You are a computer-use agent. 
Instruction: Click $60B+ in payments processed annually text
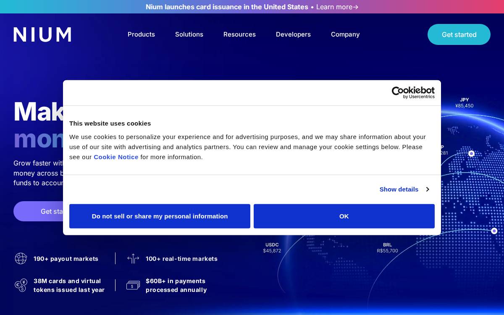(x=176, y=286)
